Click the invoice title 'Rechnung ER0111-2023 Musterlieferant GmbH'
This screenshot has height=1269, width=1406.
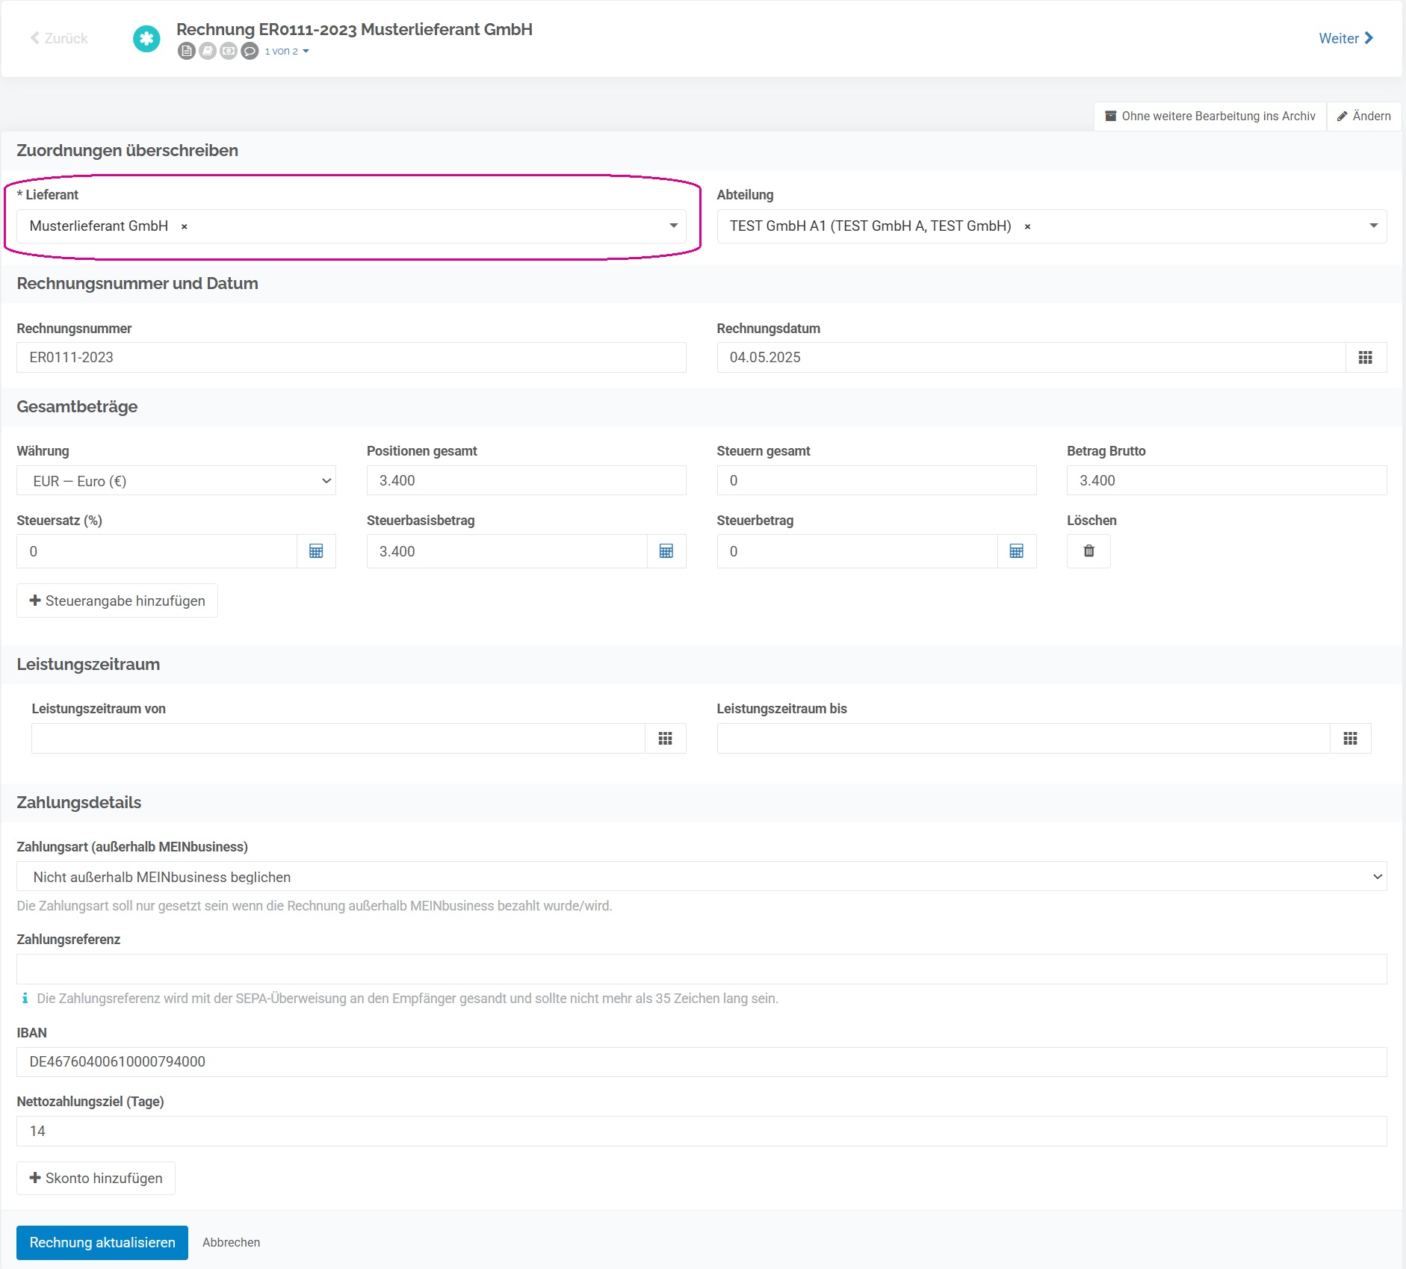coord(354,29)
